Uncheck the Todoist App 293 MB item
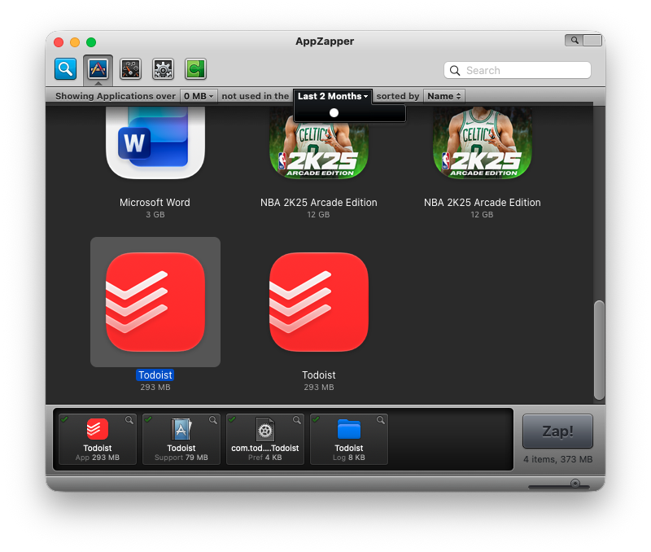Image resolution: width=651 pixels, height=552 pixels. pyautogui.click(x=64, y=419)
